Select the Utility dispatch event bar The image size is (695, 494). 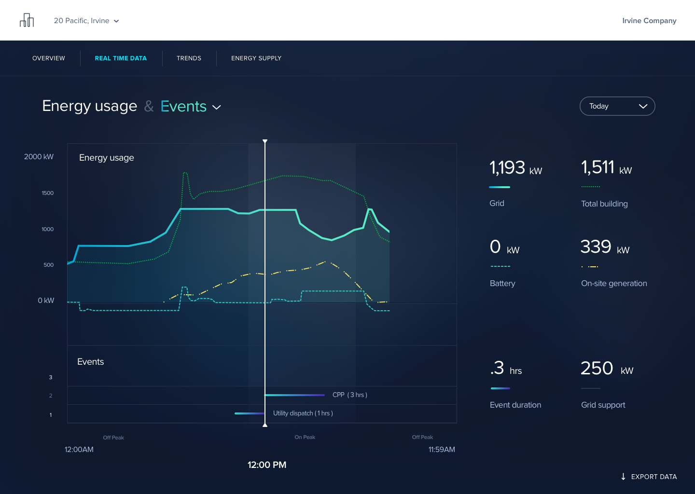pyautogui.click(x=249, y=413)
